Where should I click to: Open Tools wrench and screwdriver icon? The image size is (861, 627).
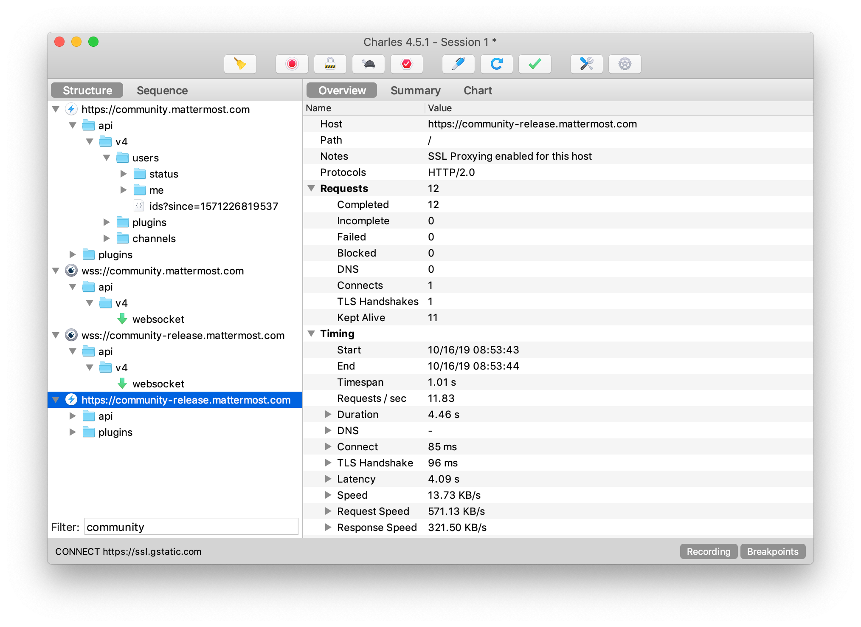[x=587, y=64]
